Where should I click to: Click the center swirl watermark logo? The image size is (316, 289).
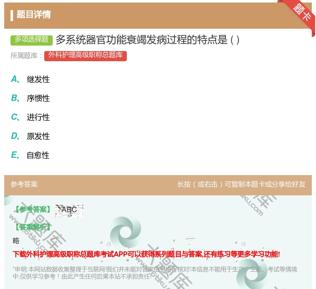tap(125, 232)
